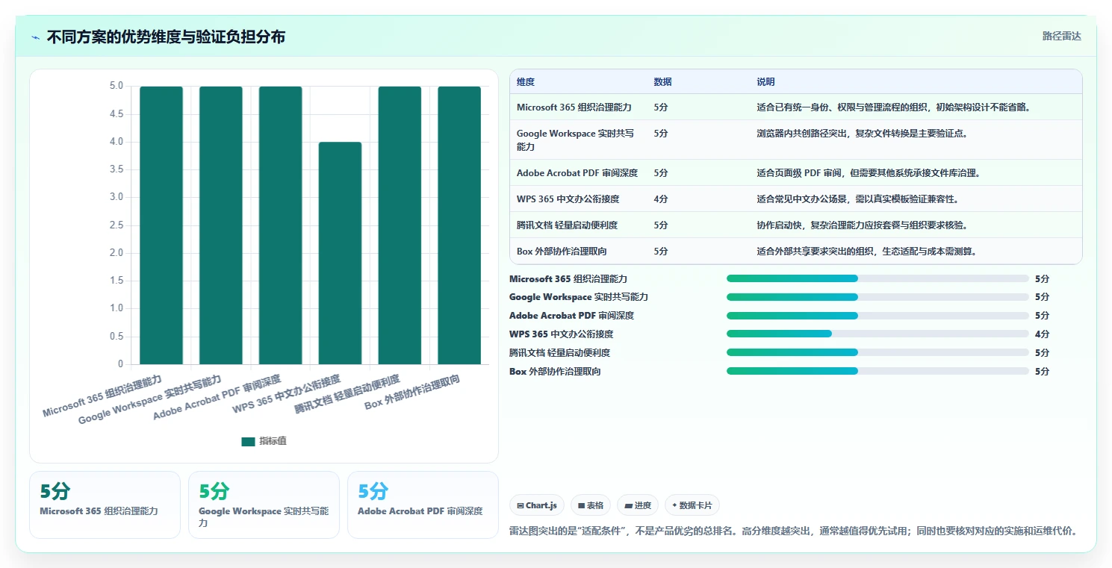Click the Microsoft 365 组织治理能力 progress bar
Viewport: 1112px width, 568px height.
click(878, 278)
